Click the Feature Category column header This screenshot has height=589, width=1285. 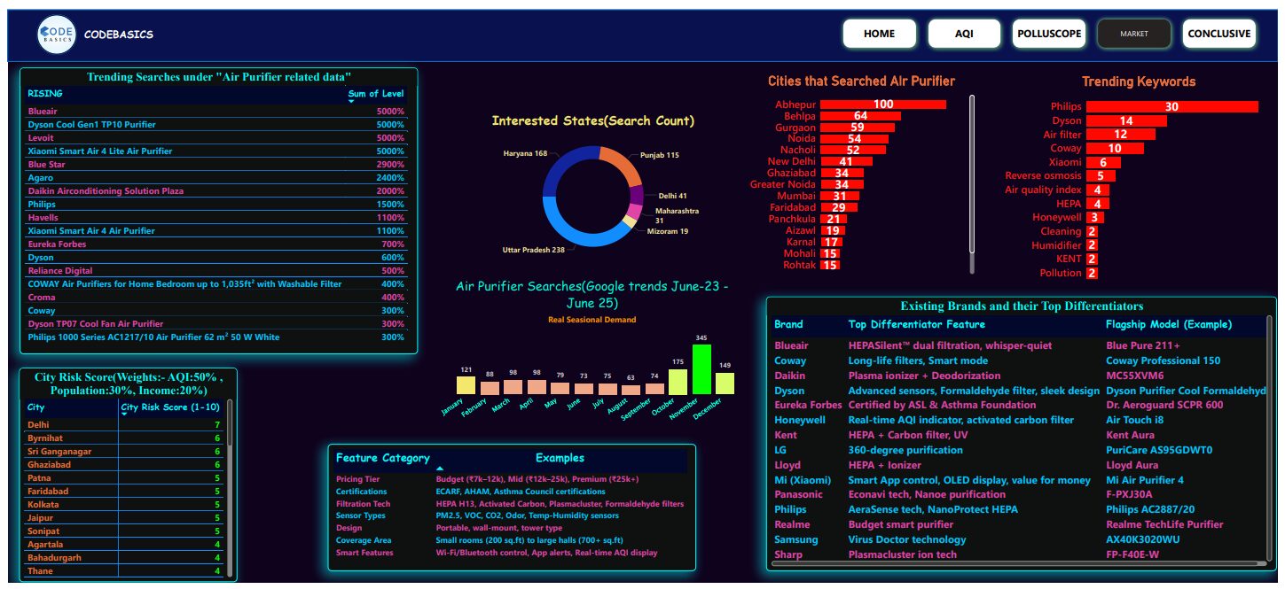click(382, 458)
